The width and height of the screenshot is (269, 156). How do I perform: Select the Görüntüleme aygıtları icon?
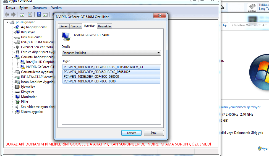17,72
